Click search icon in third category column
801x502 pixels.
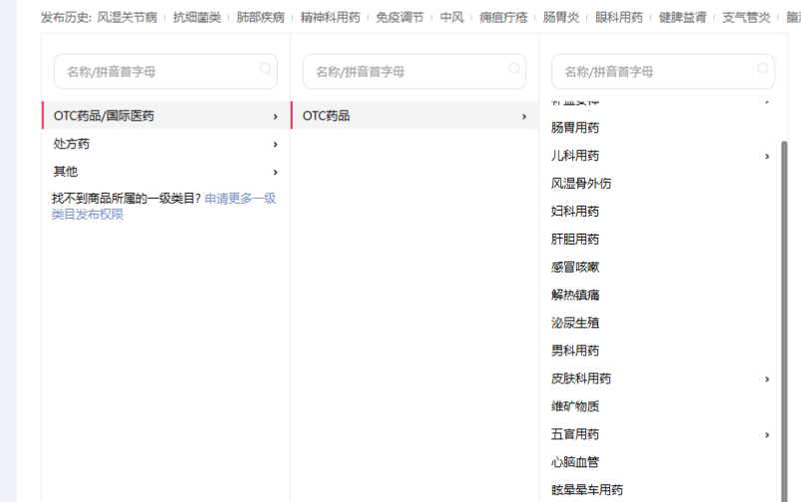pyautogui.click(x=763, y=69)
